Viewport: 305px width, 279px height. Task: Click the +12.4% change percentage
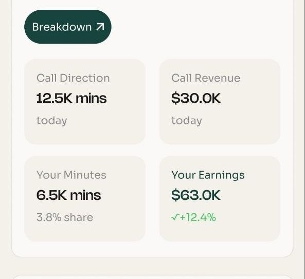198,217
